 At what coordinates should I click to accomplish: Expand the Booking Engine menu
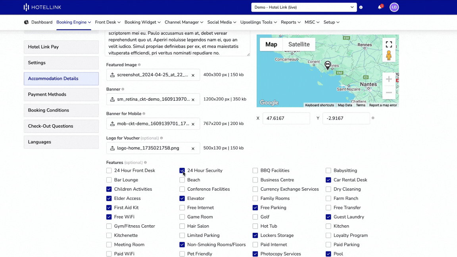74,22
